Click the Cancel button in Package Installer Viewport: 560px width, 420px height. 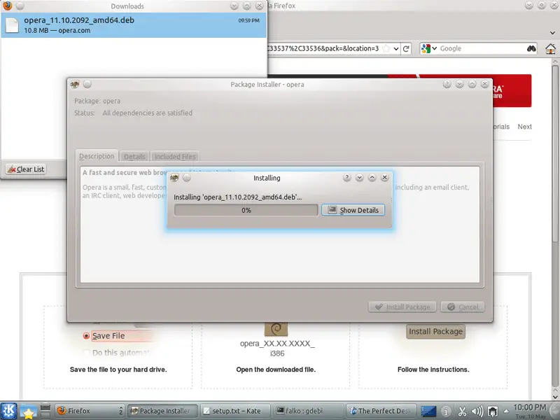point(463,307)
